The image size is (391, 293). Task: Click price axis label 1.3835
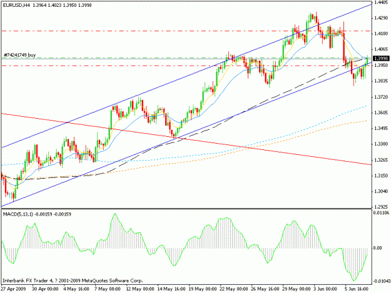382,81
